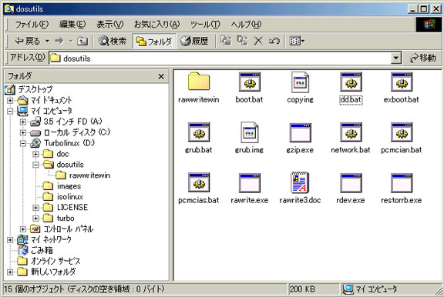Expand the ローカル ディスク (C:) node
This screenshot has width=444, height=297.
23,132
